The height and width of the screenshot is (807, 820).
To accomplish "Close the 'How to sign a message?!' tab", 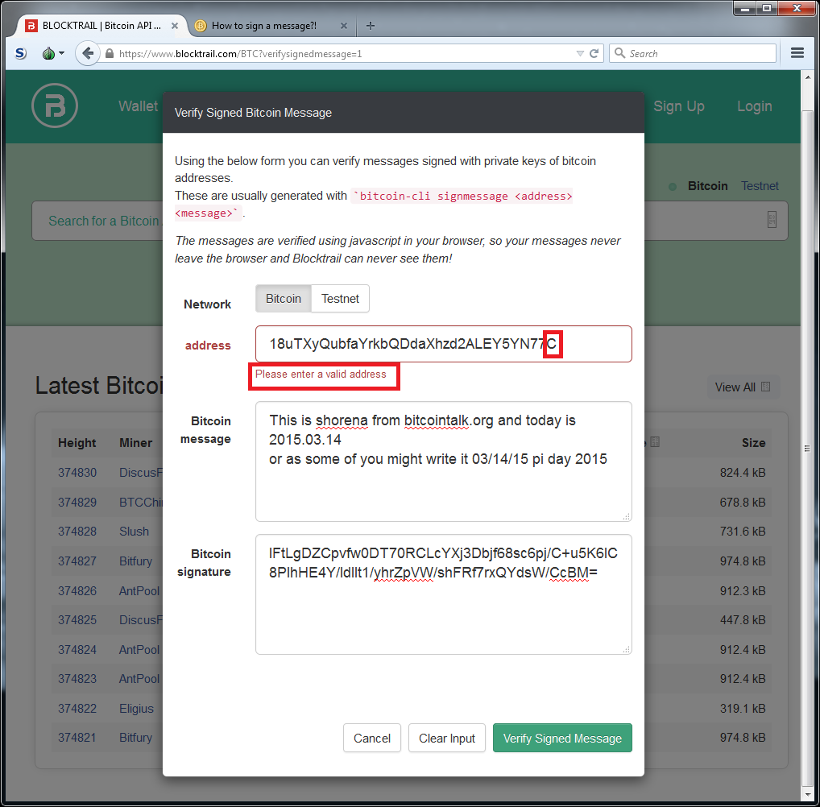I will (344, 26).
